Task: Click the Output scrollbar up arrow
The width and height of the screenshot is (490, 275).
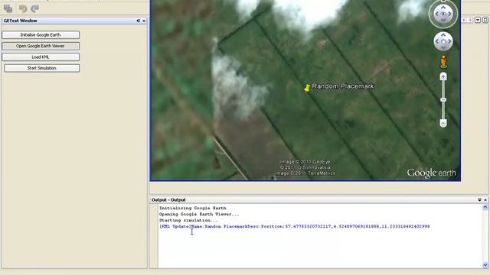Action: tap(485, 207)
